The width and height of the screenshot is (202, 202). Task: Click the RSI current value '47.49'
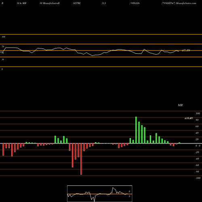coord(186,50)
